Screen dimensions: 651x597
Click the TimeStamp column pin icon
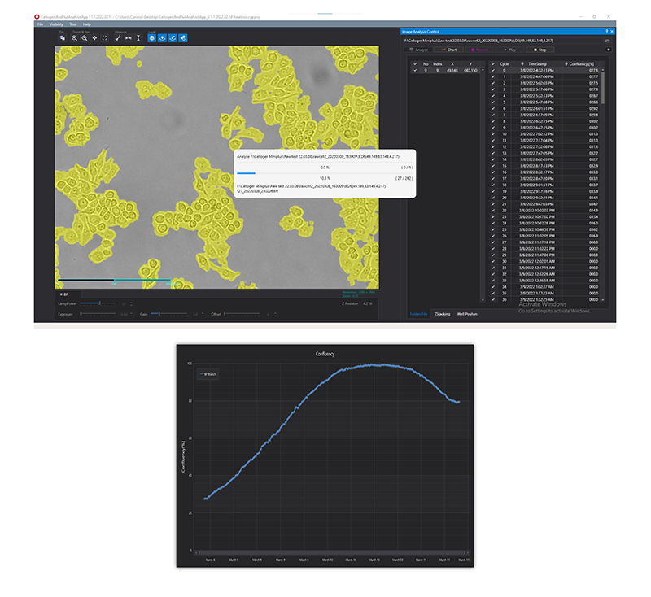(522, 64)
